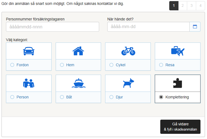Choose the Båt radio option
207x139 pixels.
pos(62,97)
